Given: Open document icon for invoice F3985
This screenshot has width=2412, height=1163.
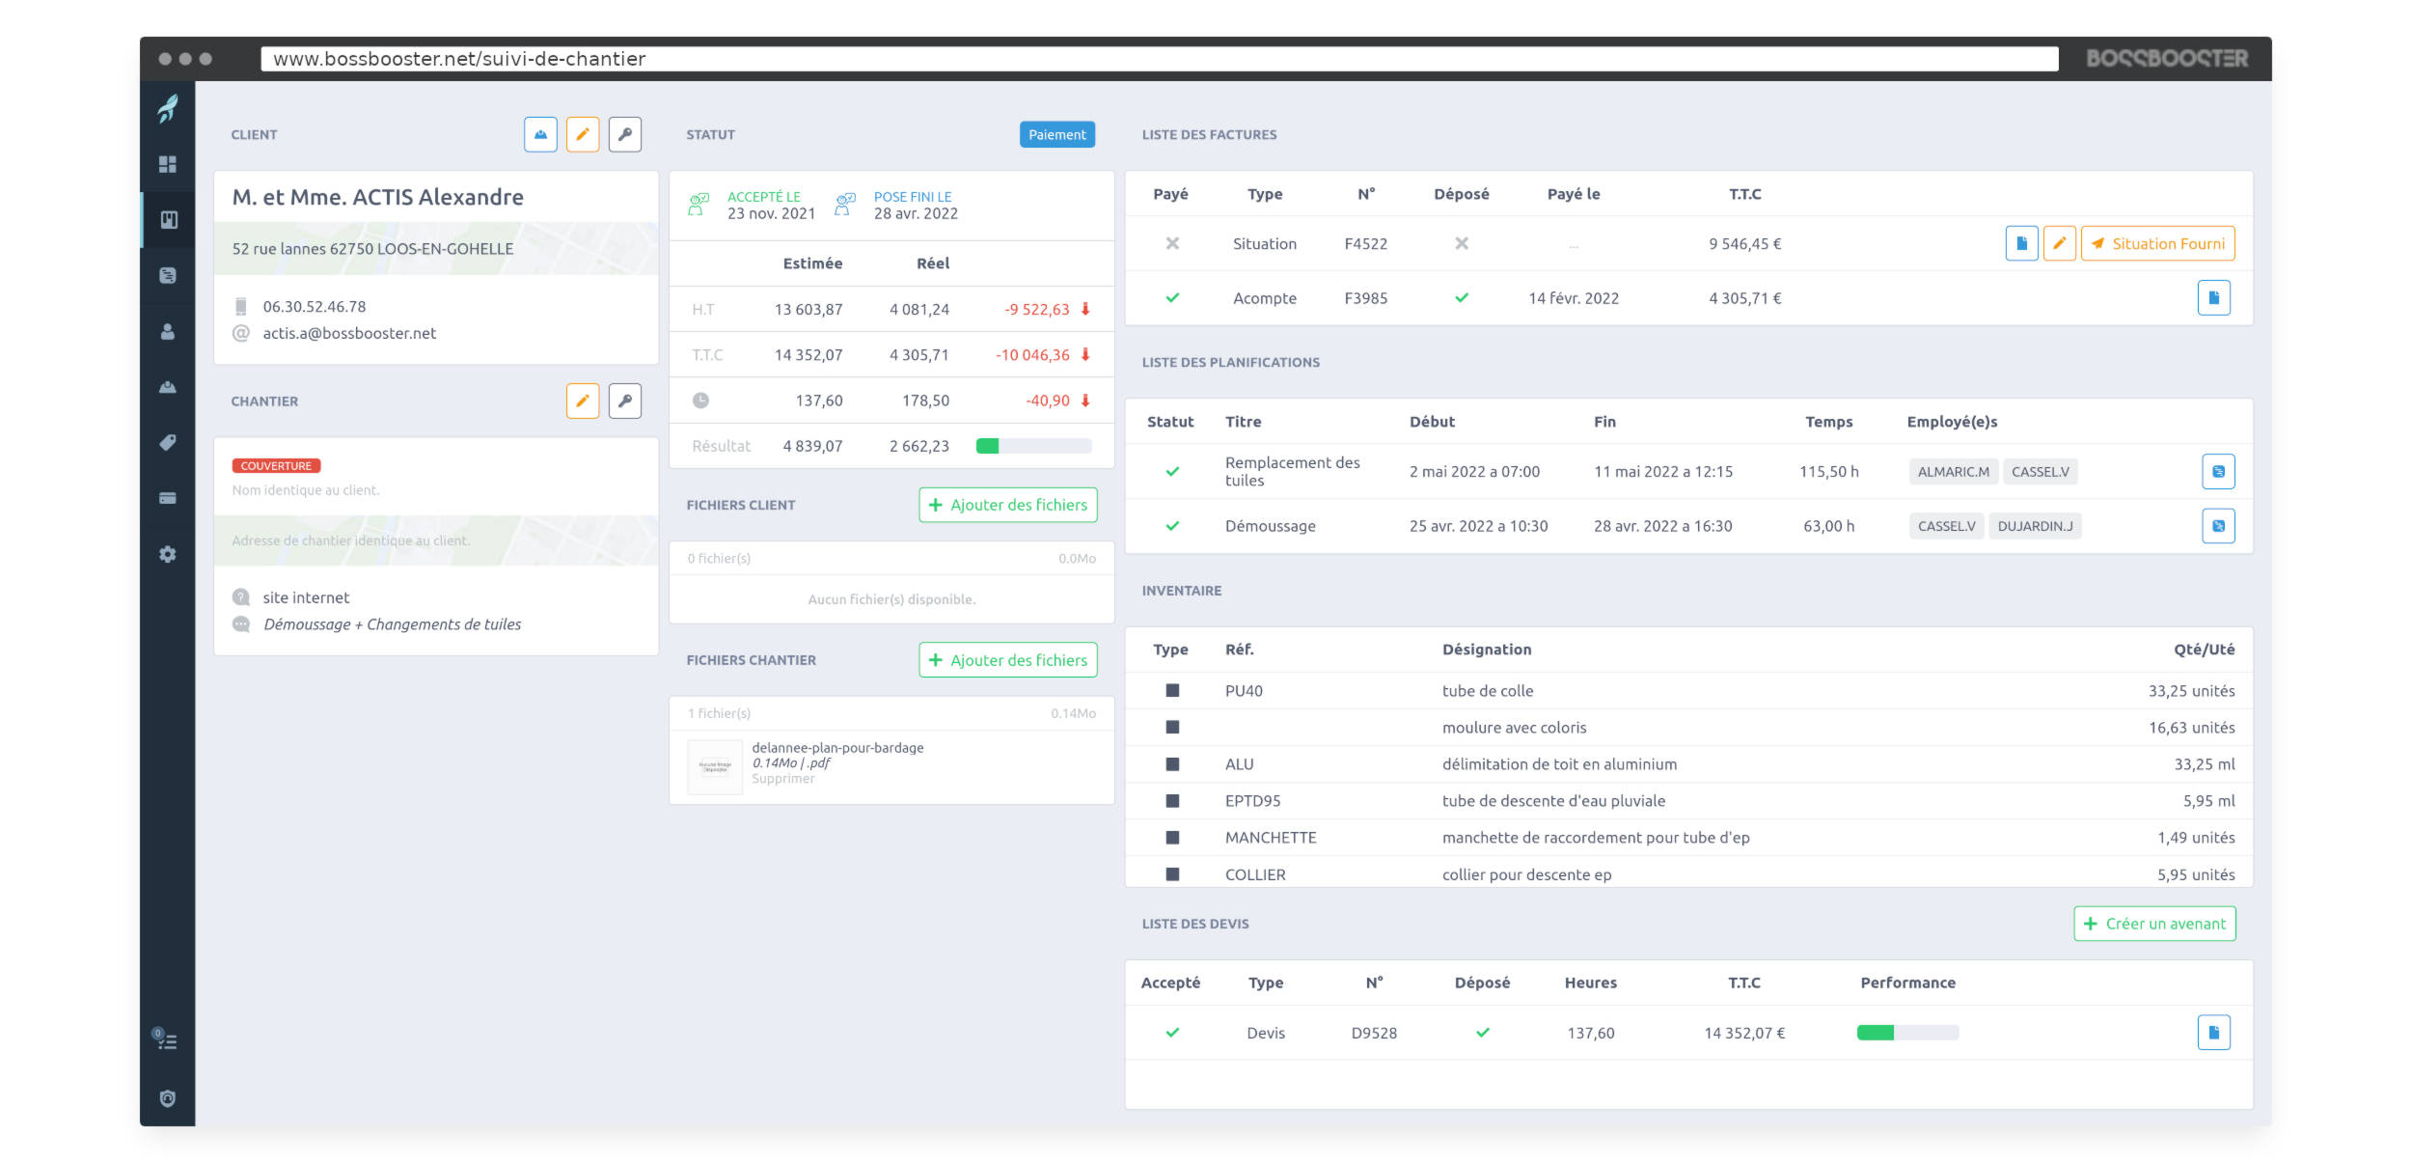Looking at the screenshot, I should pos(2214,298).
